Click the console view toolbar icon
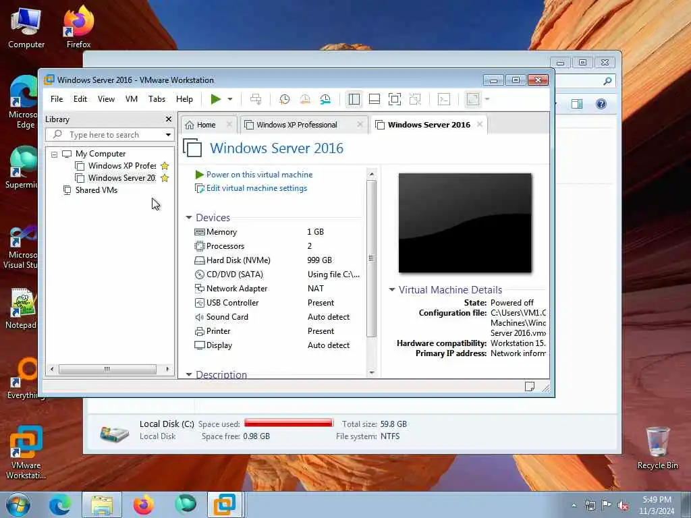691x518 pixels. (x=444, y=99)
